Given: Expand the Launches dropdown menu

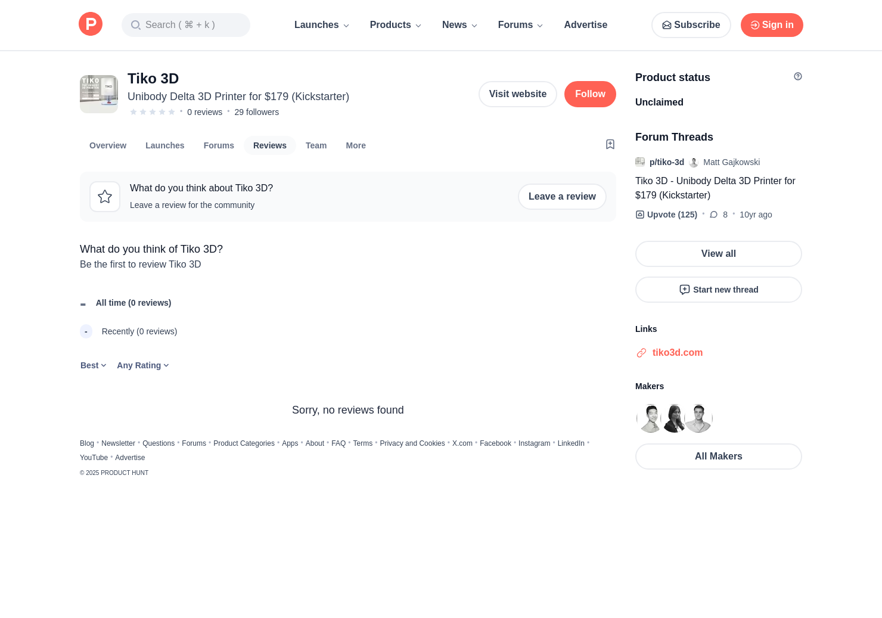Looking at the screenshot, I should tap(322, 25).
